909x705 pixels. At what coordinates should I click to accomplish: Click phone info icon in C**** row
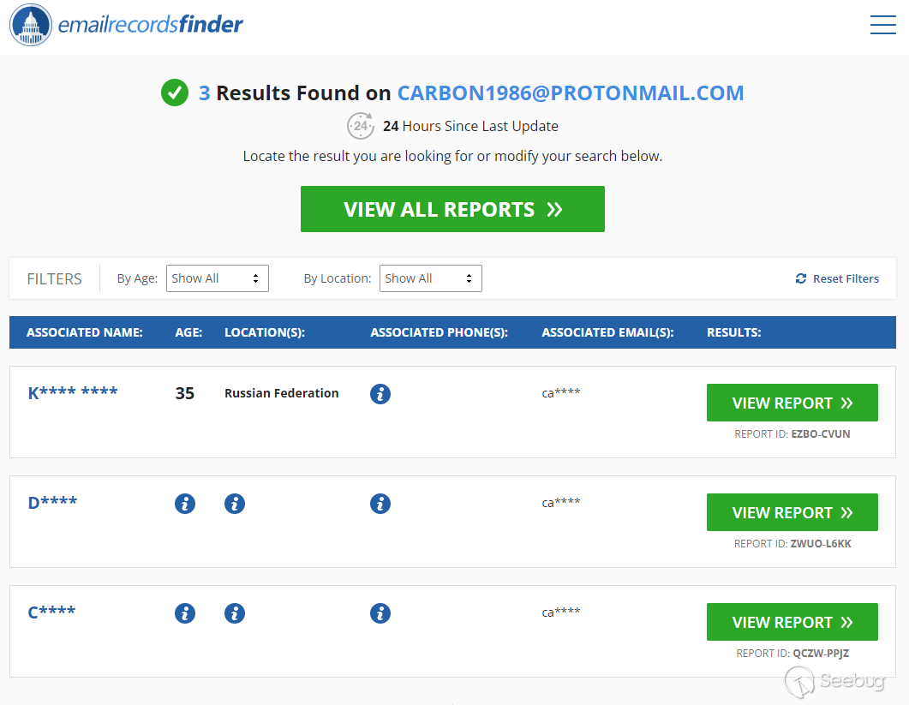pos(380,613)
